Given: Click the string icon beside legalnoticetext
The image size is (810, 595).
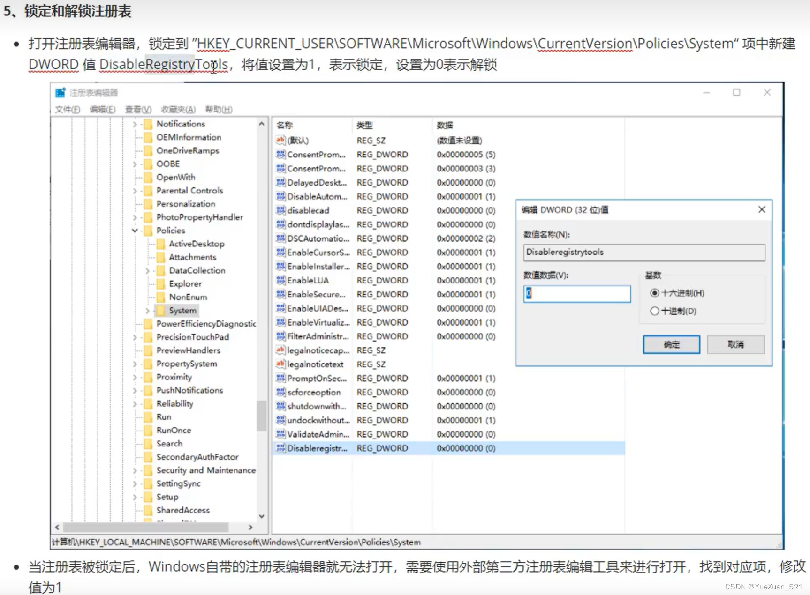Looking at the screenshot, I should [x=280, y=364].
